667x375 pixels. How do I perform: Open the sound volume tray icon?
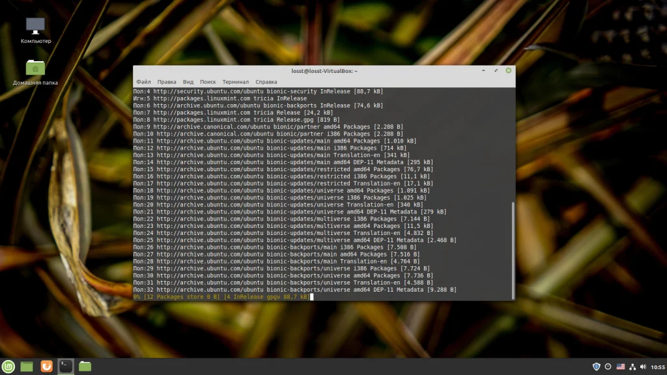(x=643, y=367)
